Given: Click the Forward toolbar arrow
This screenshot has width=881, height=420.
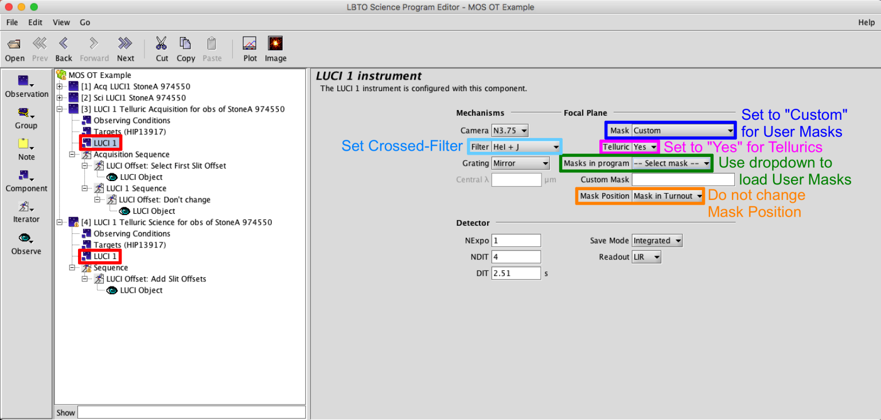Looking at the screenshot, I should point(94,44).
